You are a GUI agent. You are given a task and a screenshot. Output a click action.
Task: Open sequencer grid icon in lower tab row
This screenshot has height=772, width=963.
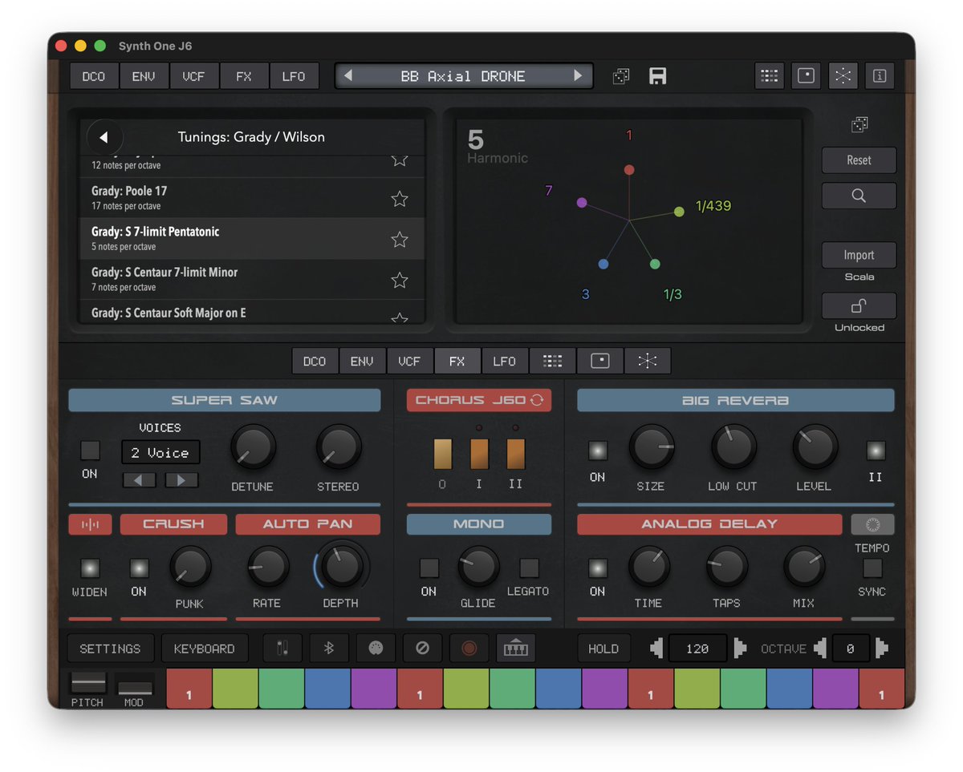coord(552,361)
